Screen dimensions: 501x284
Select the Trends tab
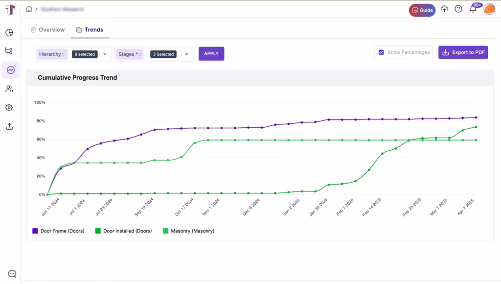click(x=90, y=30)
